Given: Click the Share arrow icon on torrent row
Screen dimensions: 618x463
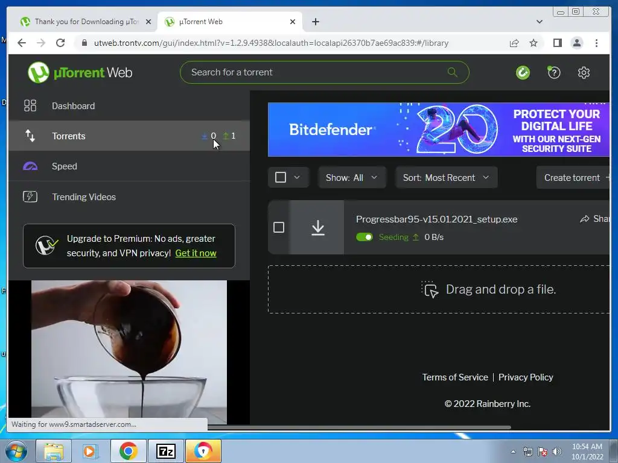Looking at the screenshot, I should coord(584,219).
